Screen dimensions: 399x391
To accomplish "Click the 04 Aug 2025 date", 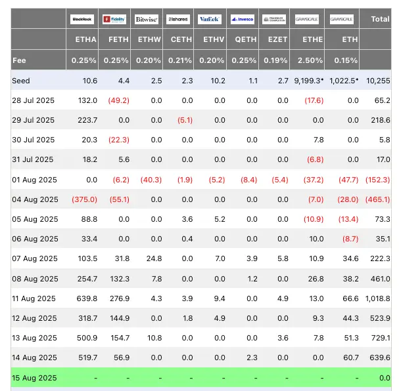I will (x=35, y=199).
